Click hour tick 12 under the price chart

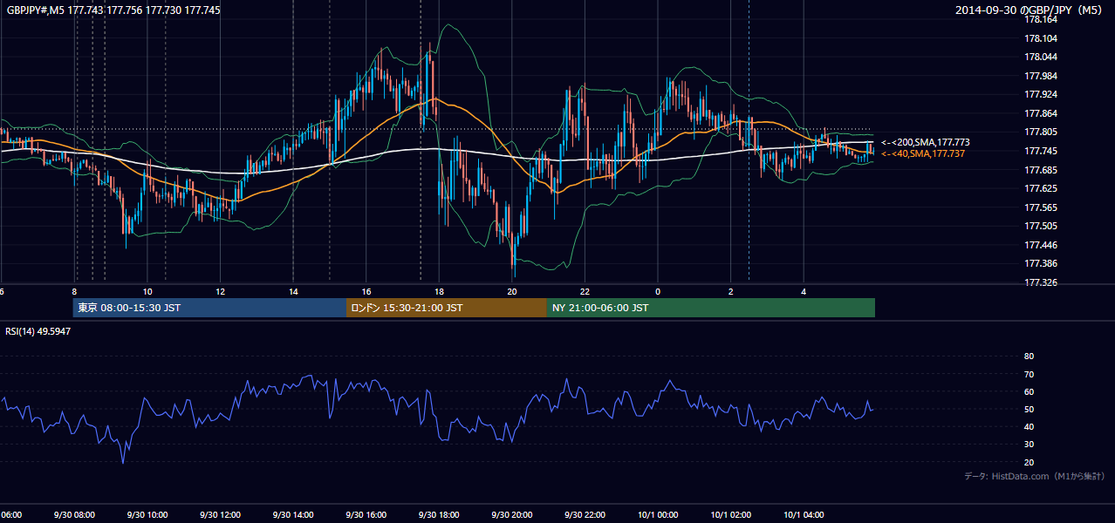(x=220, y=291)
